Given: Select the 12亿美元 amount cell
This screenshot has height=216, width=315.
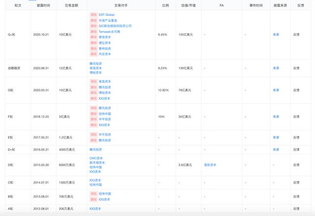Looking at the screenshot, I should pos(65,68).
